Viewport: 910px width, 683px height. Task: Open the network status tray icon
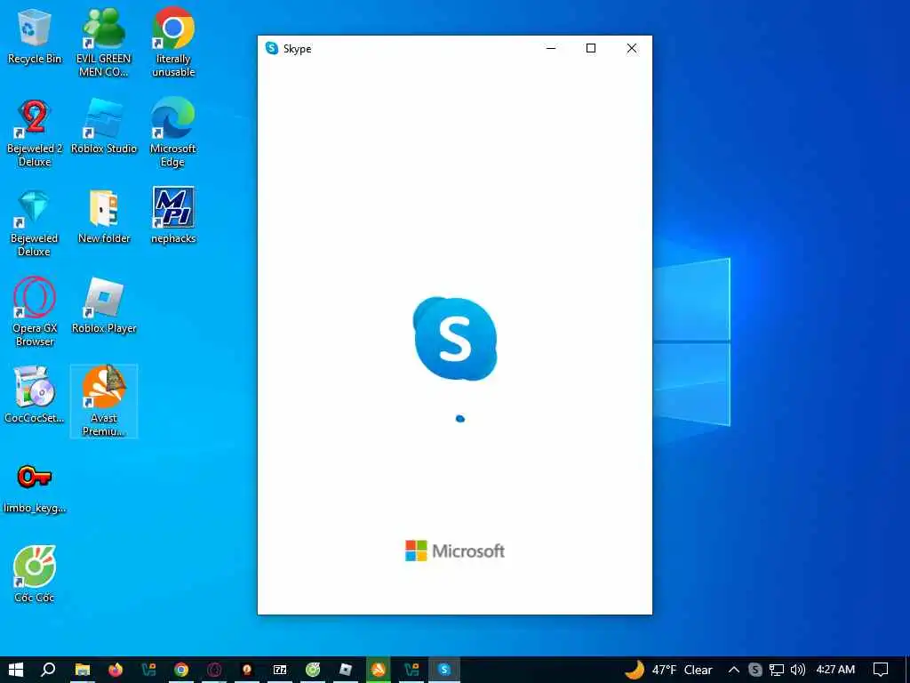pyautogui.click(x=777, y=670)
